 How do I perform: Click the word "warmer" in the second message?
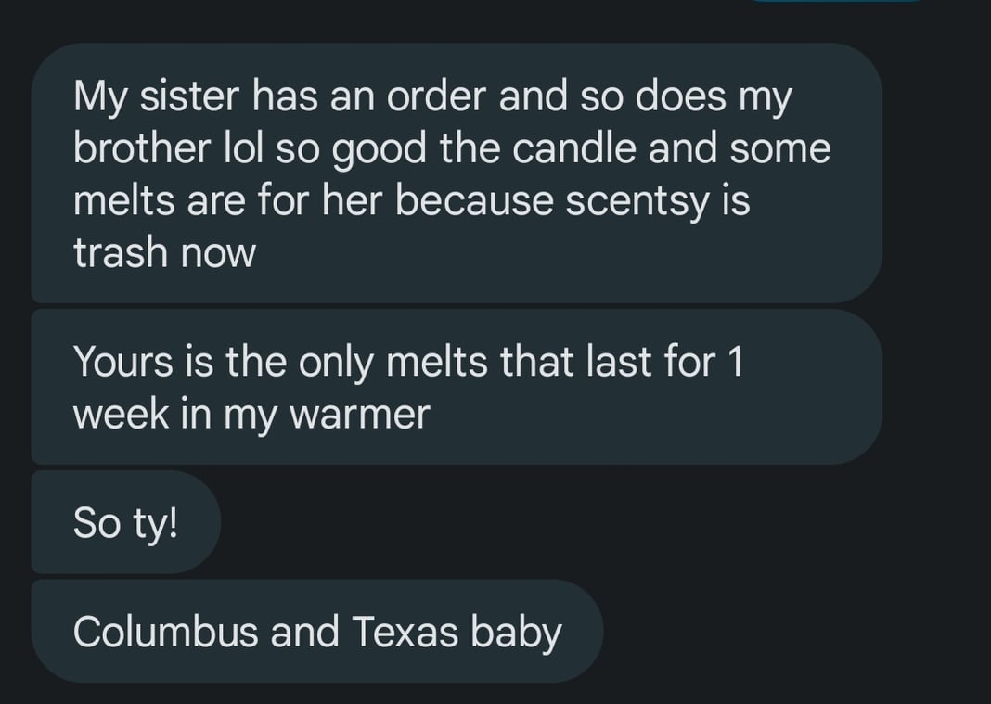[x=360, y=415]
